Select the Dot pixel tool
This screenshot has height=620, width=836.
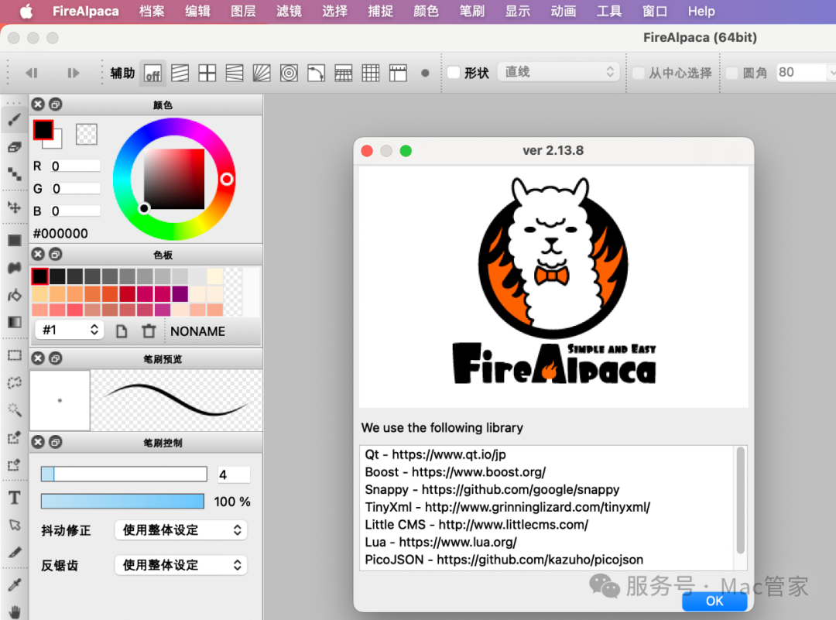pyautogui.click(x=15, y=174)
